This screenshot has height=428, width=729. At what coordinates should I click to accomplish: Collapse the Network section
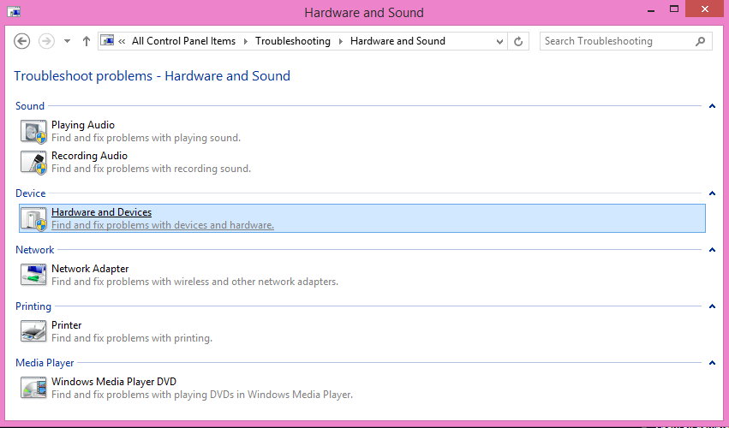pyautogui.click(x=712, y=250)
